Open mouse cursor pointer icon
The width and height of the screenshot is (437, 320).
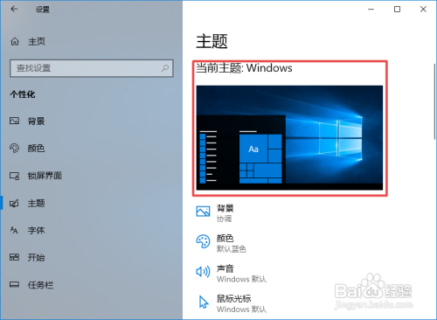tap(204, 302)
